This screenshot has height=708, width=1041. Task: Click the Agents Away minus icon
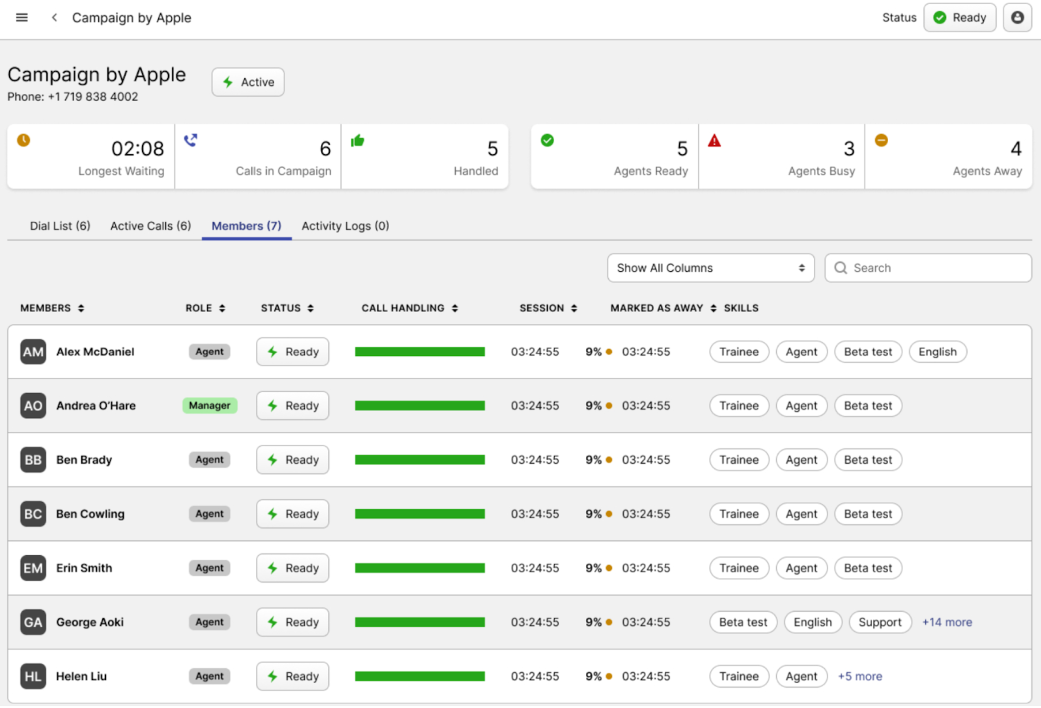pos(881,140)
